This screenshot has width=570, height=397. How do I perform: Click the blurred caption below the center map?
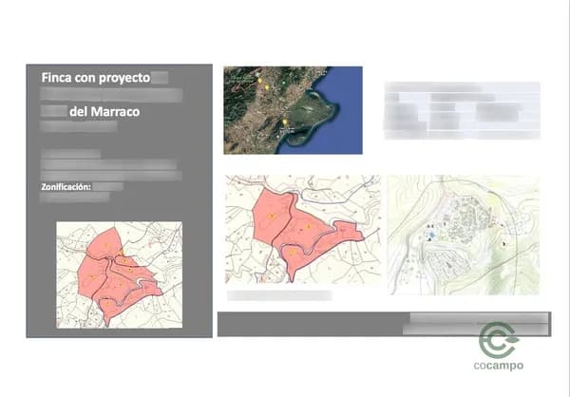coord(279,295)
